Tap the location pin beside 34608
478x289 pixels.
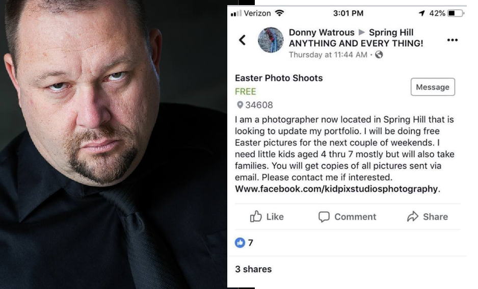(240, 105)
